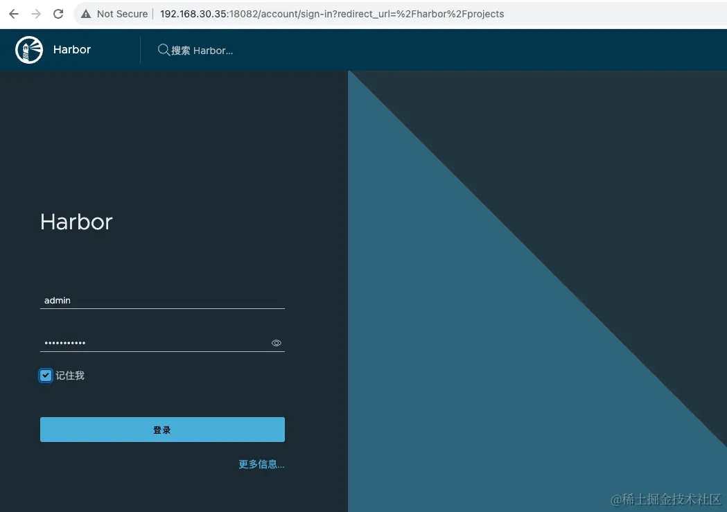Viewport: 727px width, 512px height.
Task: Click the browser address bar URL
Action: point(332,14)
